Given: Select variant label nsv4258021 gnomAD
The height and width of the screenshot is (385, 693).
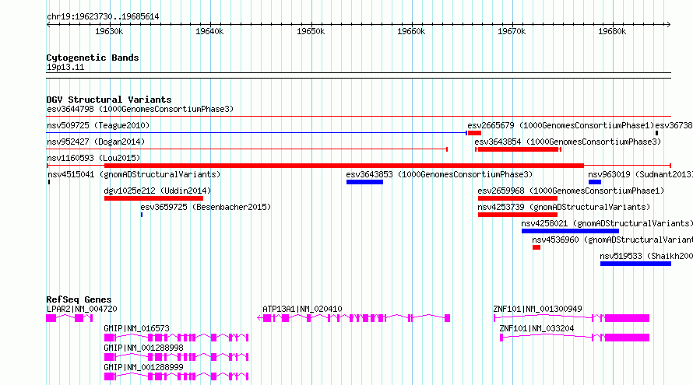Looking at the screenshot, I should (607, 223).
